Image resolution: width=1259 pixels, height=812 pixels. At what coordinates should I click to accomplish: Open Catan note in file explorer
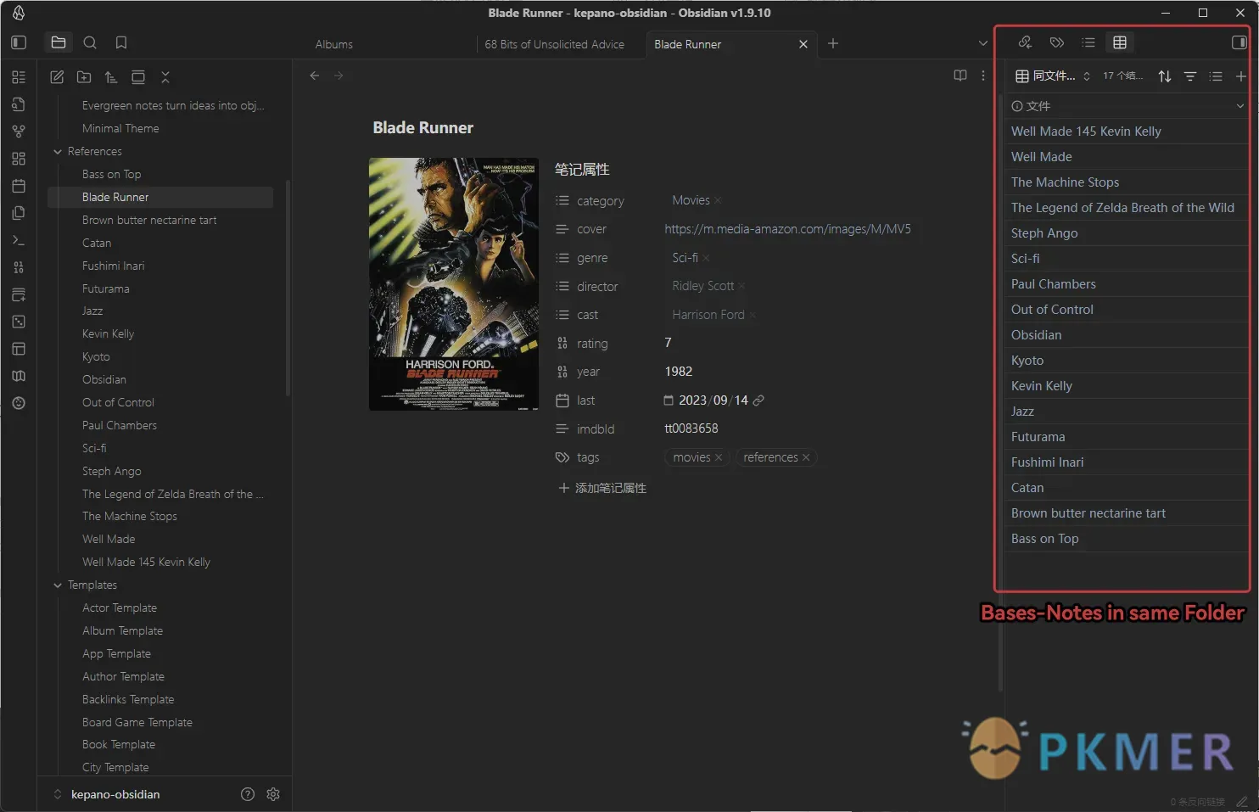pos(97,243)
